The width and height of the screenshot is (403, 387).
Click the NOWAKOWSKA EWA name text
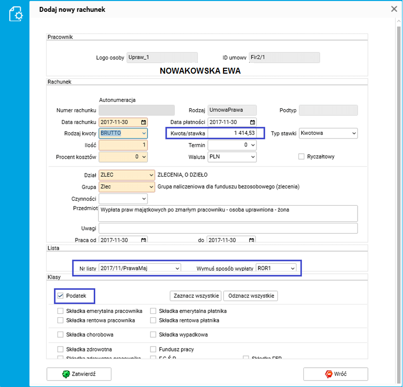pos(200,71)
